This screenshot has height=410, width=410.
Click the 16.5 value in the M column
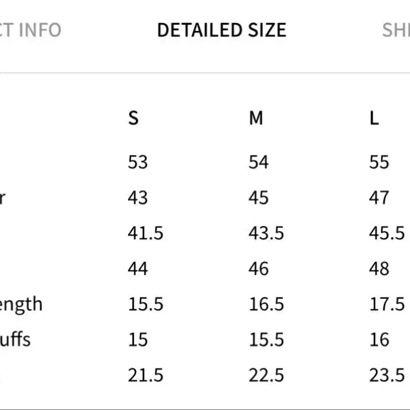(x=266, y=304)
